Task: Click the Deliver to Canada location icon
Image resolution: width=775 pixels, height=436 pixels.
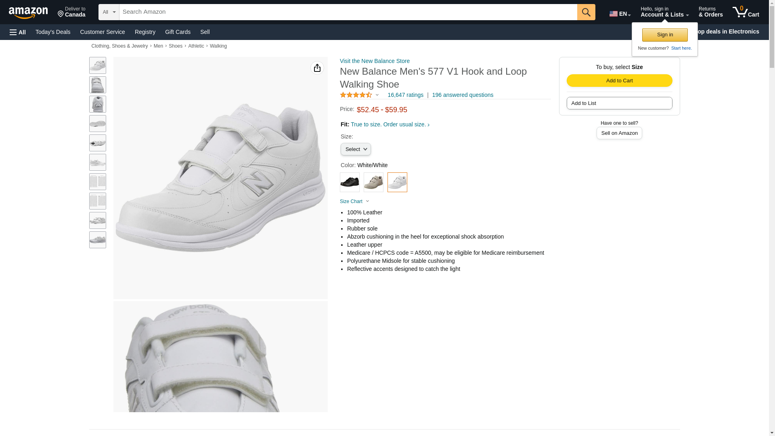Action: pyautogui.click(x=61, y=15)
